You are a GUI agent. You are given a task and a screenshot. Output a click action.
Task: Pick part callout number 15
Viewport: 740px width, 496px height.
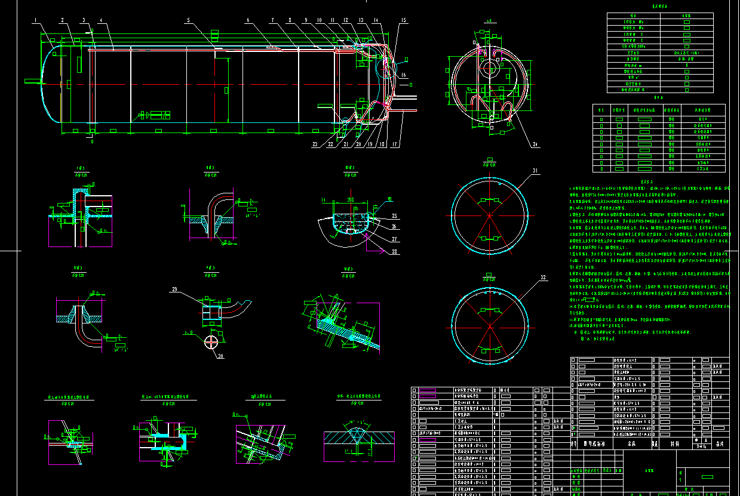(403, 20)
